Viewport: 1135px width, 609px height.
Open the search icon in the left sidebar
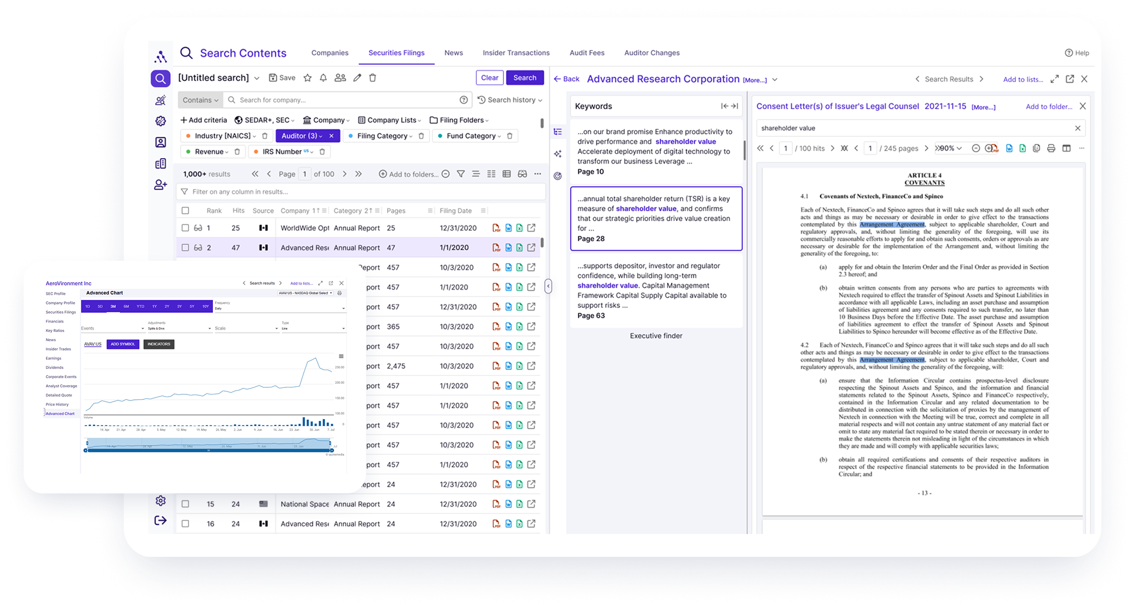(160, 79)
